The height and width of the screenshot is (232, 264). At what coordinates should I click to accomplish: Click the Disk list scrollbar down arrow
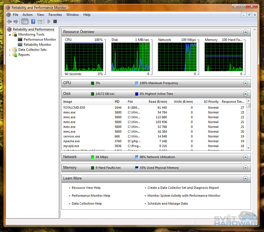(248, 148)
